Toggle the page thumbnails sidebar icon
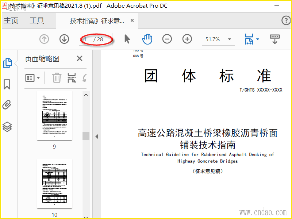 [x=8, y=63]
